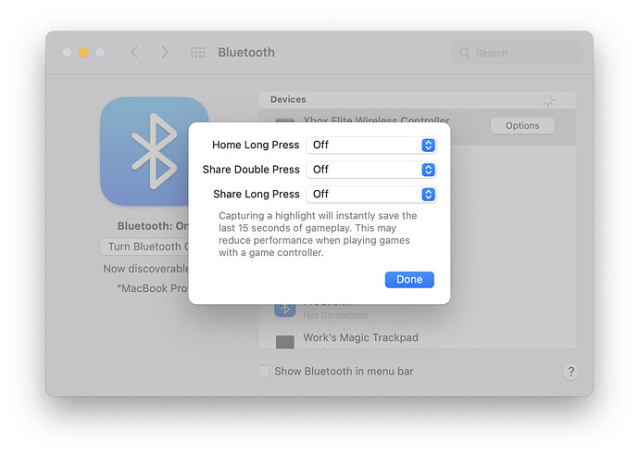Open the Home Long Press dropdown
639x456 pixels.
370,145
